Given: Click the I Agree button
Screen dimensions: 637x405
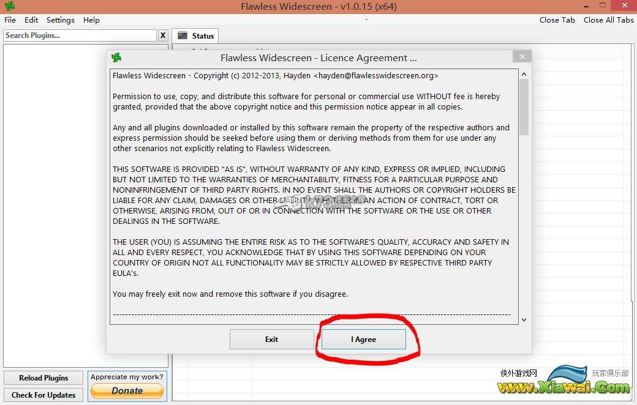Looking at the screenshot, I should pyautogui.click(x=364, y=340).
